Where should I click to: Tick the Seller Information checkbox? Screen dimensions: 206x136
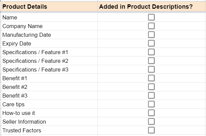coord(151,122)
